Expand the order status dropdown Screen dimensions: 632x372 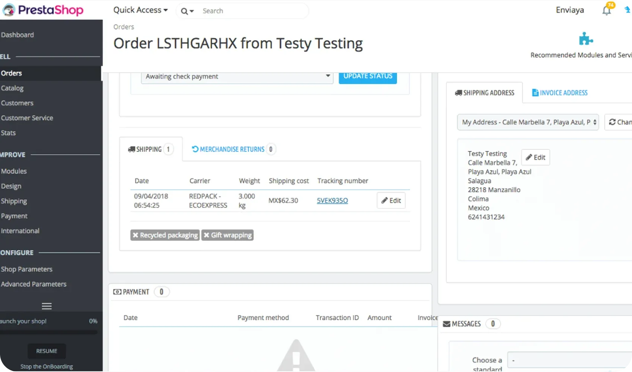237,76
